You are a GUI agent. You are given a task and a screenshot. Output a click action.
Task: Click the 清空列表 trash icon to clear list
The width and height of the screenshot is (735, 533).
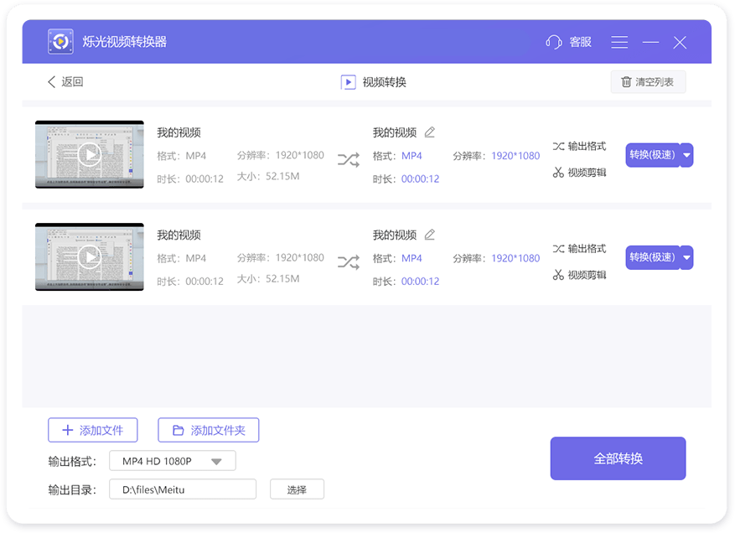coord(625,81)
